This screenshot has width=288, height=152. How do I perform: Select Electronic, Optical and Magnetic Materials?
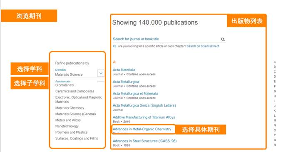79,100
